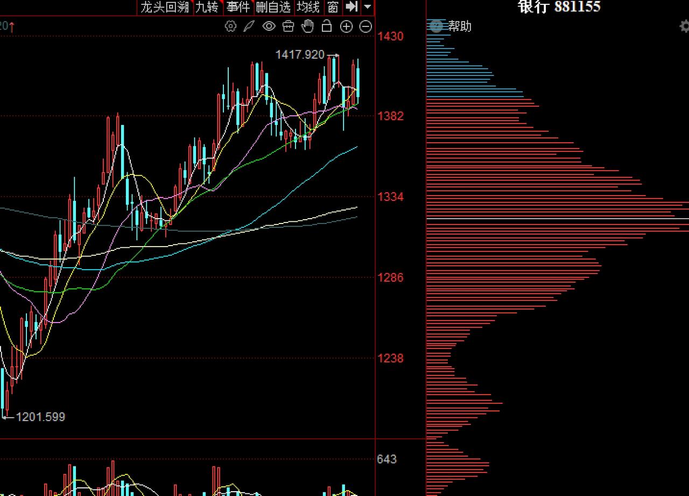Expand the toolbar dropdown arrow
Screen dimensions: 689x496
tap(368, 6)
